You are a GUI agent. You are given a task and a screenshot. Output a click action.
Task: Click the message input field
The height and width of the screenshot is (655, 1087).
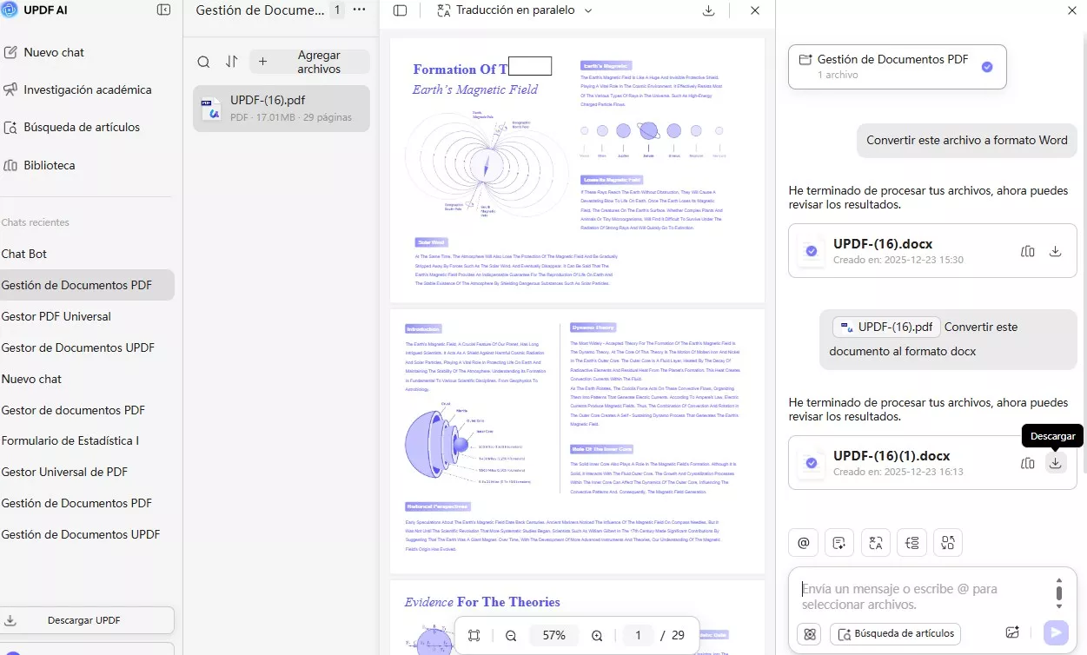coord(921,596)
